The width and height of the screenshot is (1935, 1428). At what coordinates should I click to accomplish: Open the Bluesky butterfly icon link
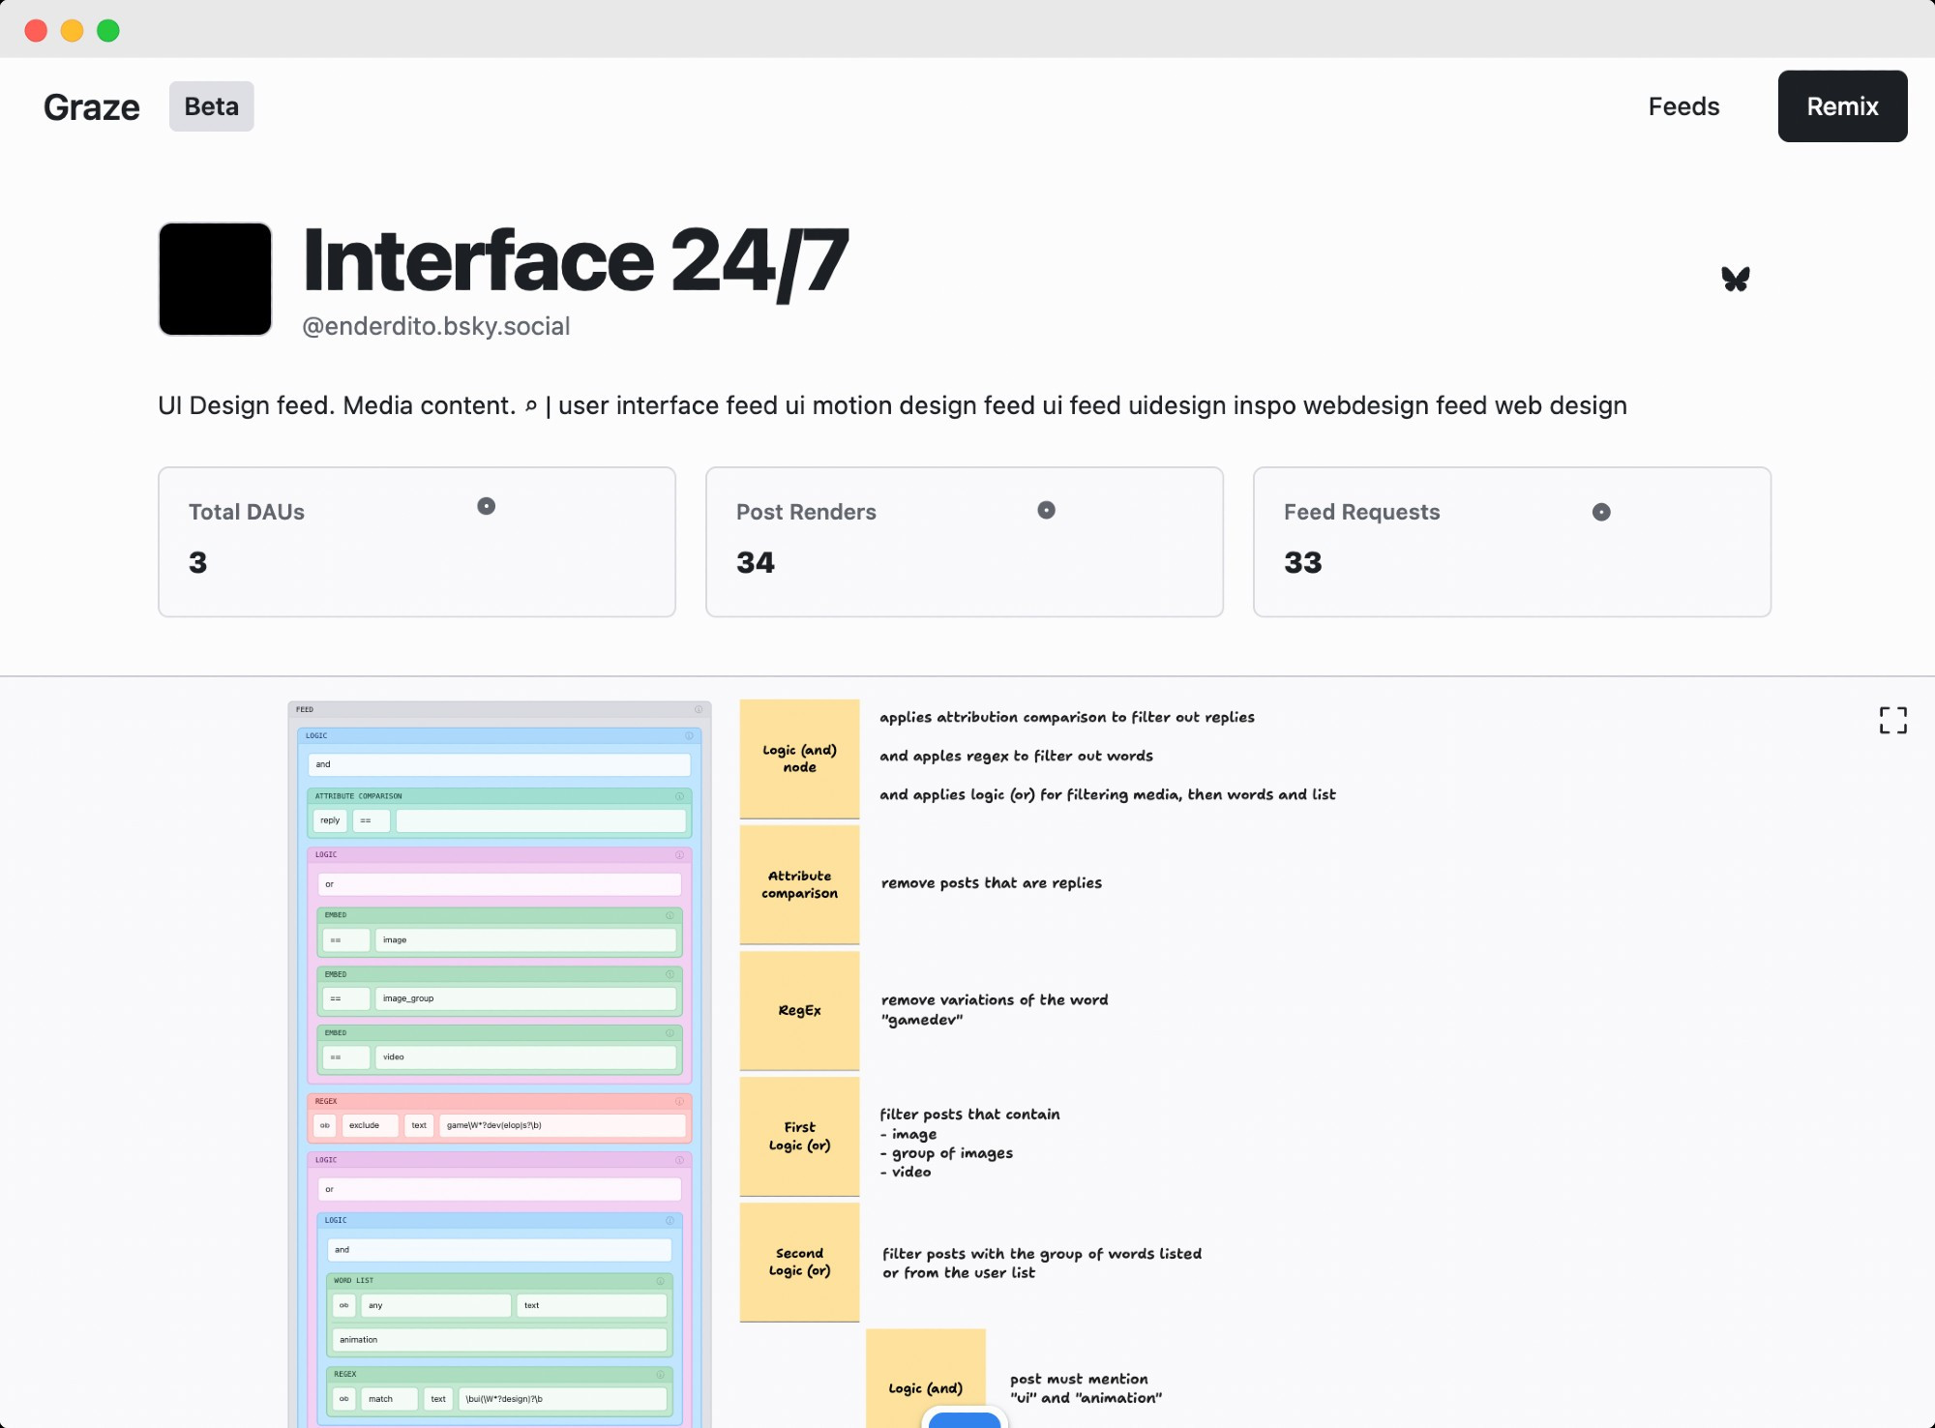click(1736, 279)
